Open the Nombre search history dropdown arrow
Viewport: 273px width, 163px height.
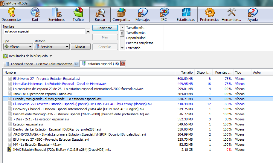point(88,31)
